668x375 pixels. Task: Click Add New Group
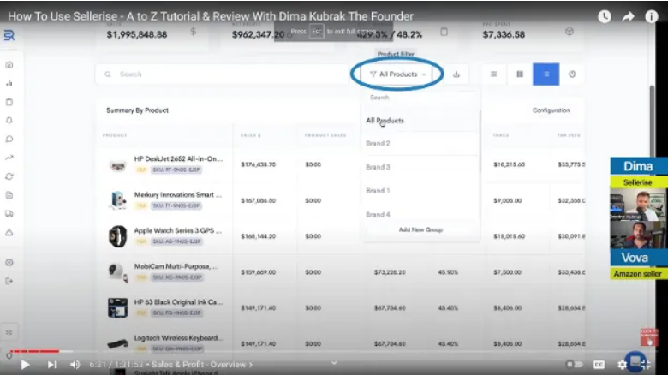point(420,229)
